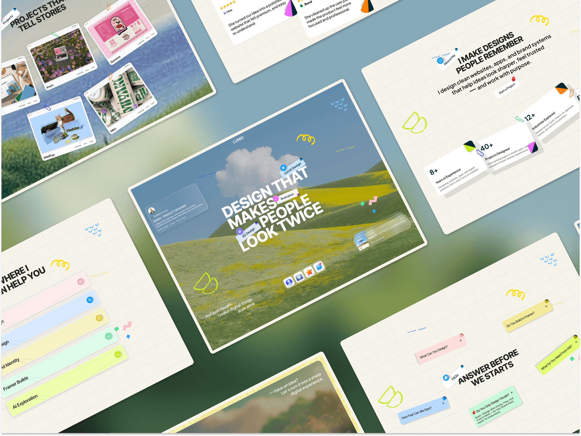Select the AI Exploration service row
Screen dimensions: 581x436
click(x=67, y=380)
